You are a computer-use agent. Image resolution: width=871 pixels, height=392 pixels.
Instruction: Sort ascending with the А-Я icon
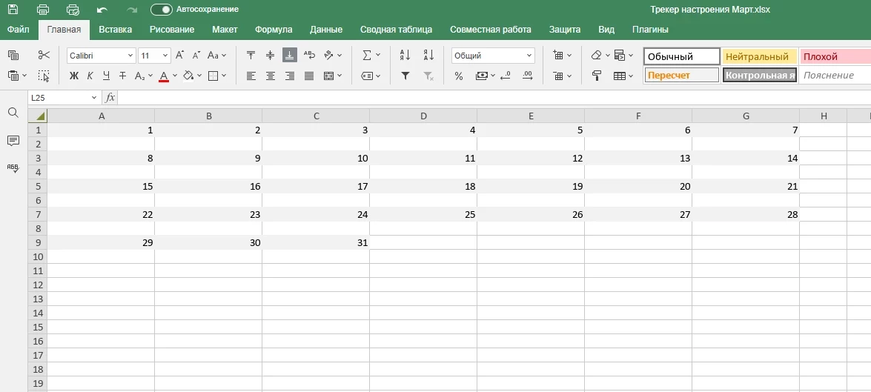(405, 55)
